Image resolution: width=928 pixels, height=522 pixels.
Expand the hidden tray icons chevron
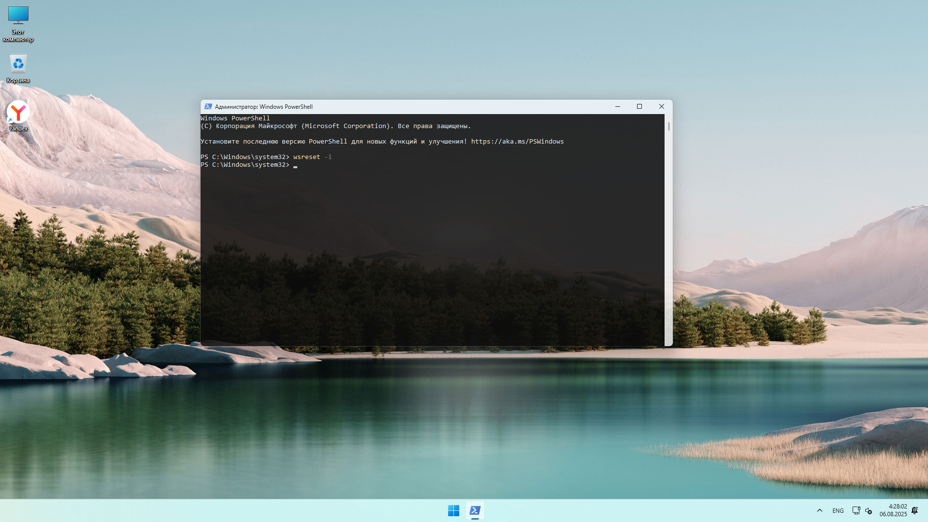(x=820, y=510)
